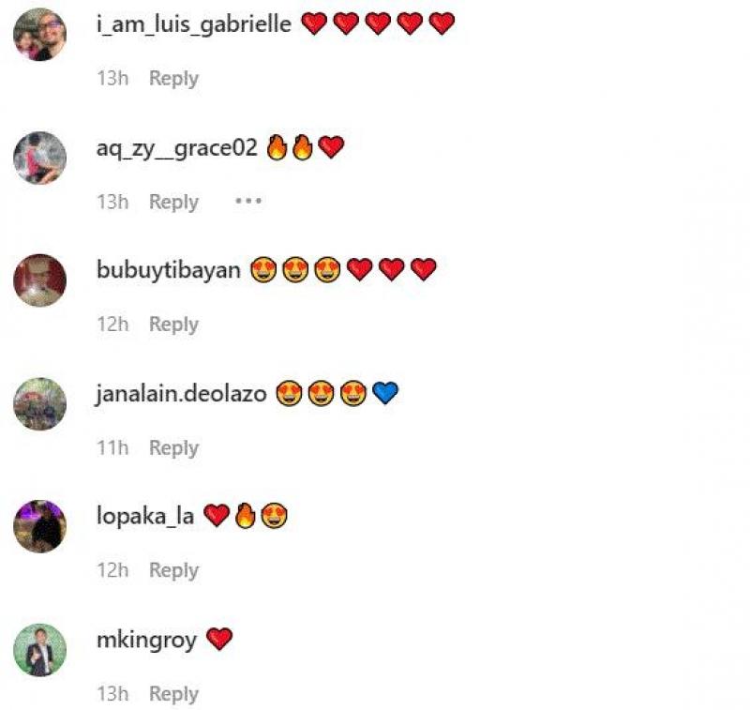750x710 pixels.
Task: Open the lopaka_la username link
Action: click(x=145, y=516)
